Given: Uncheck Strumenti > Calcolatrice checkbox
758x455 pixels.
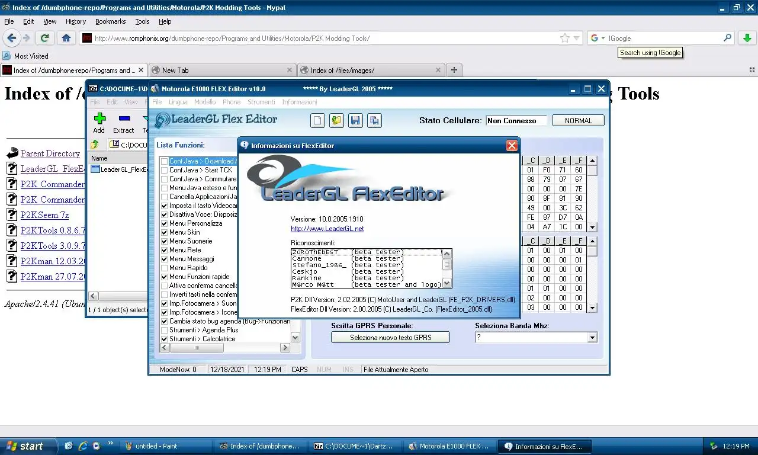Looking at the screenshot, I should [x=164, y=339].
